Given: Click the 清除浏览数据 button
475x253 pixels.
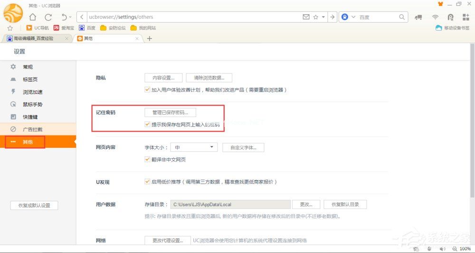Looking at the screenshot, I should point(209,78).
